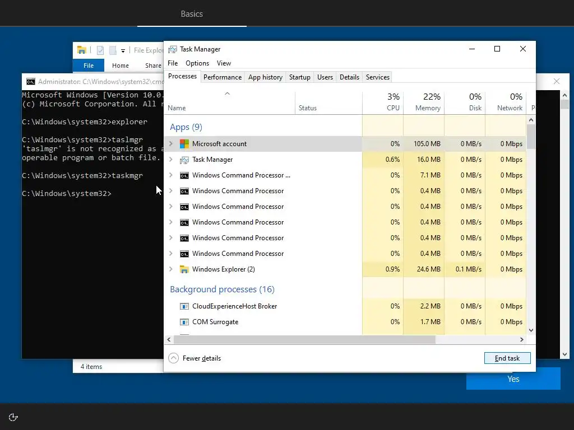Open the File tab in File Explorer
This screenshot has height=430, width=574.
(89, 66)
